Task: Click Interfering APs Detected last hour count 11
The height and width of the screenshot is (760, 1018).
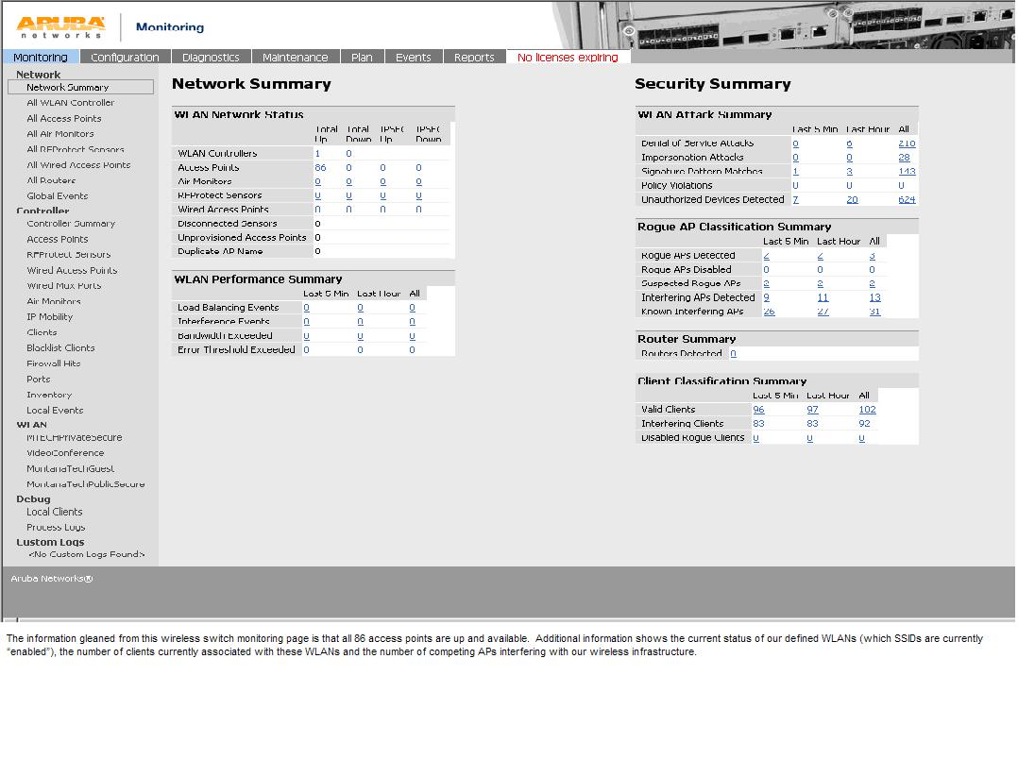Action: (x=823, y=298)
